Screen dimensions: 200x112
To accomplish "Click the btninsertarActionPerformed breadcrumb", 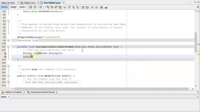I will point(42,92).
